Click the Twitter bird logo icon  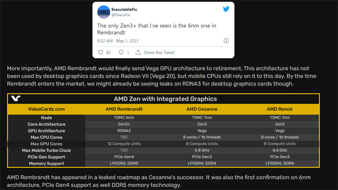pos(226,9)
